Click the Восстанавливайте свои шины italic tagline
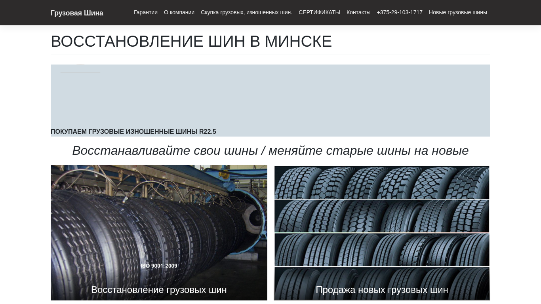The width and height of the screenshot is (541, 304). tap(270, 150)
